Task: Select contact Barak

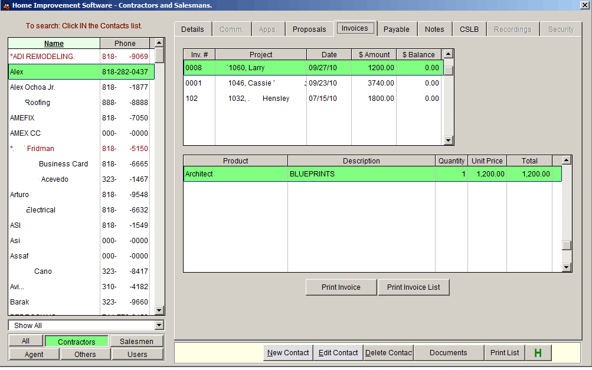Action: pos(81,302)
